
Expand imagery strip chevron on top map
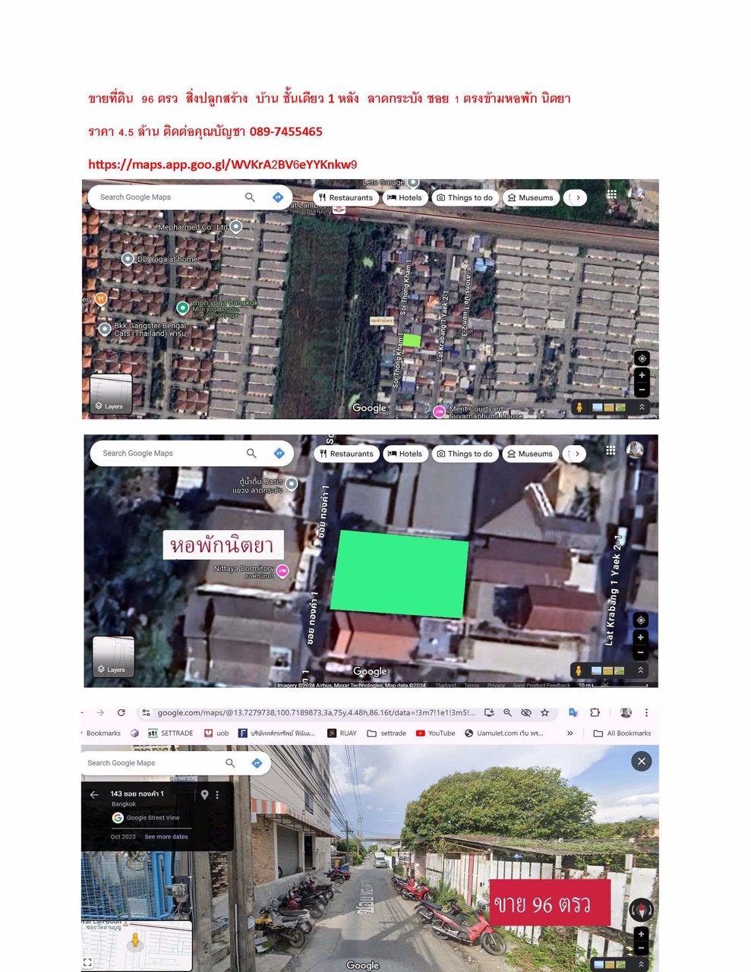(642, 408)
